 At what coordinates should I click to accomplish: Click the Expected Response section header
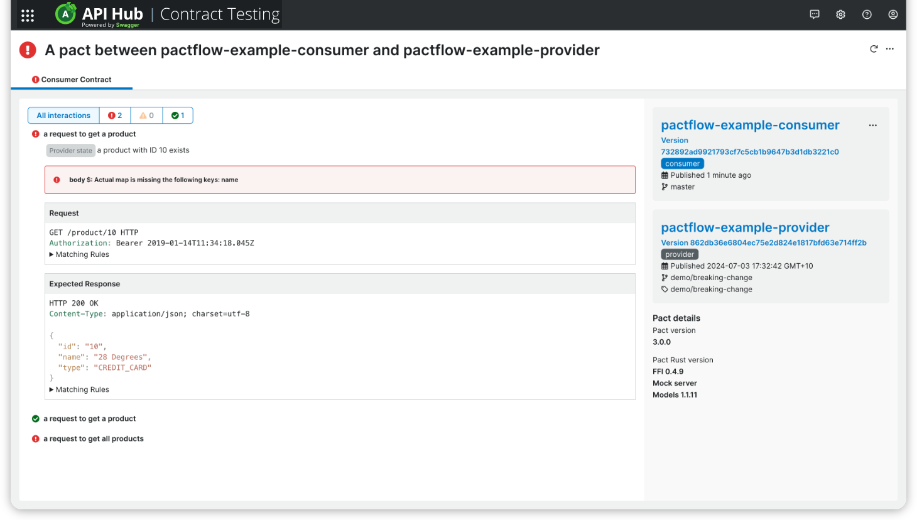tap(340, 284)
